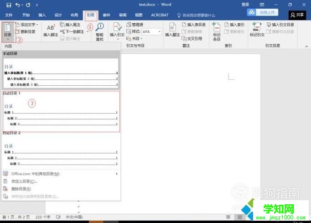Click 删除目录(R) menu entry
This screenshot has height=223, width=311.
(61, 189)
